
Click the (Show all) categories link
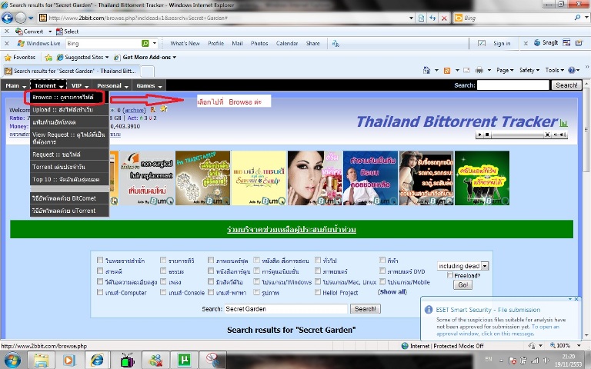pos(392,292)
